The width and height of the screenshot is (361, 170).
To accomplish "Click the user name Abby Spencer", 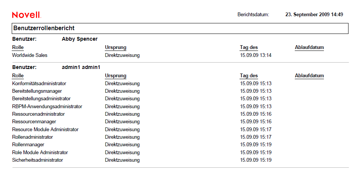I will (79, 39).
